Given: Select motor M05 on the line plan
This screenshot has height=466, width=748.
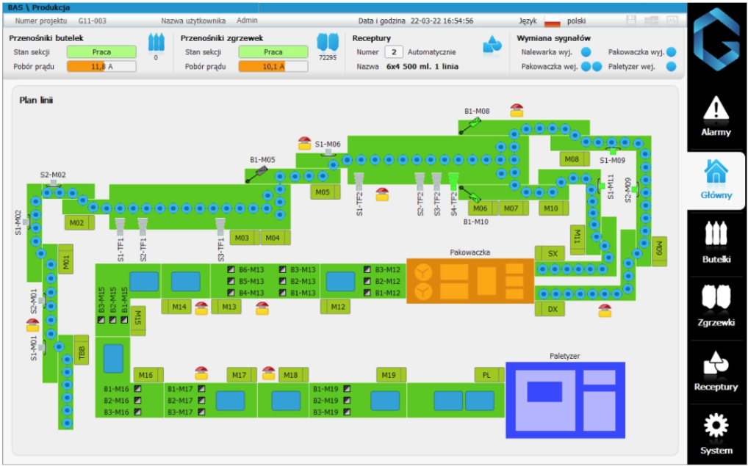Looking at the screenshot, I should 325,192.
